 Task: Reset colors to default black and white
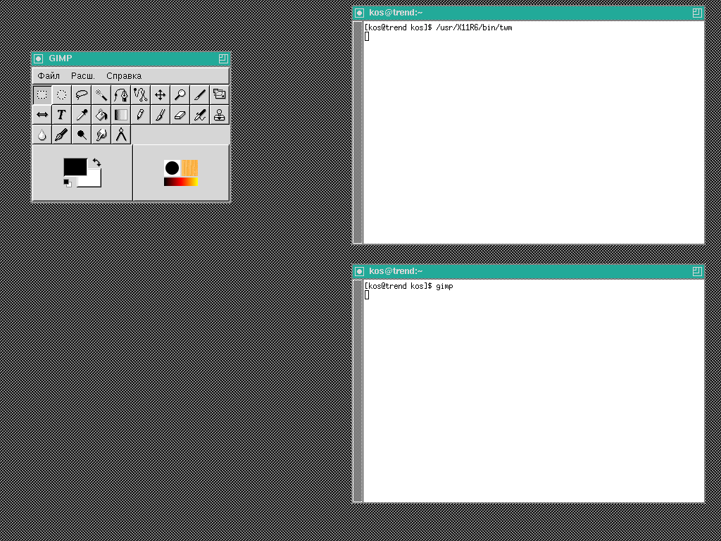[x=68, y=183]
